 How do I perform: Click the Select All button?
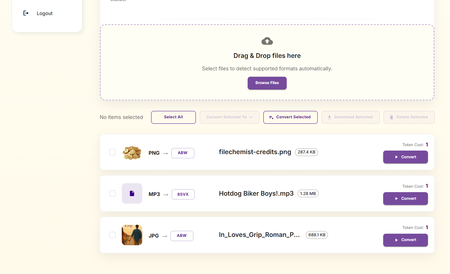173,117
